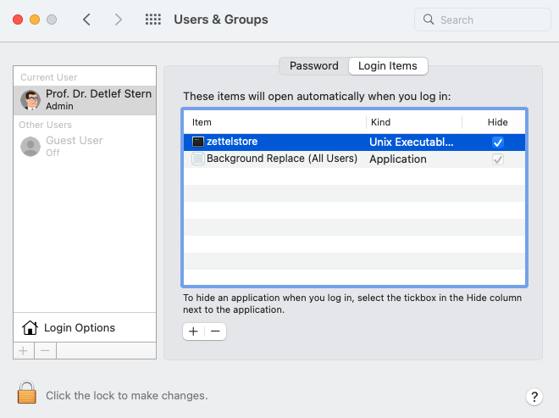Click the Background Replace application icon
The height and width of the screenshot is (418, 559).
(x=198, y=159)
